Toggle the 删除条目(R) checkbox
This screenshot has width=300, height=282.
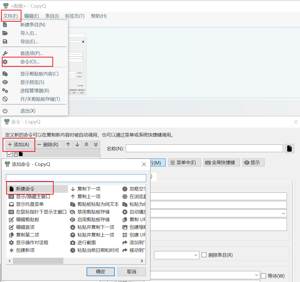(x=204, y=255)
